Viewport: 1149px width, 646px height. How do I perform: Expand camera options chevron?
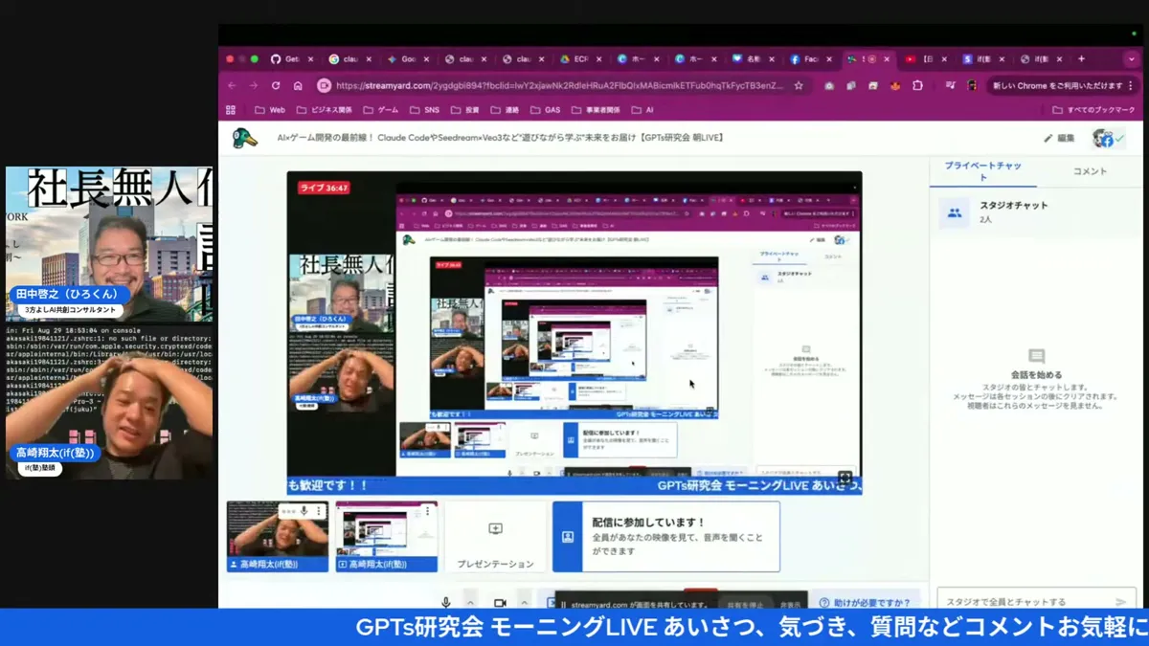(x=524, y=603)
